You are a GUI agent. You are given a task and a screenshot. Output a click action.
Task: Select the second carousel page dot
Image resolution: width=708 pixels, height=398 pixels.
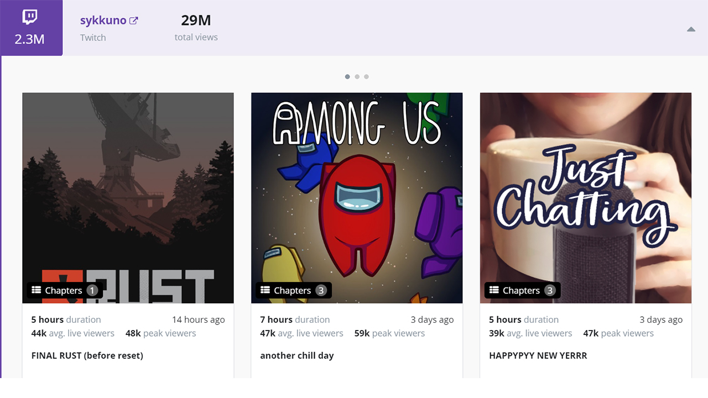tap(357, 77)
